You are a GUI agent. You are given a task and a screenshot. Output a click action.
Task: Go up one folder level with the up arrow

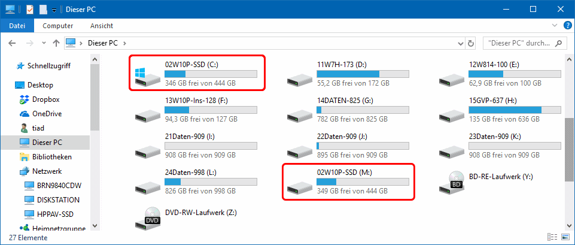pos(56,43)
